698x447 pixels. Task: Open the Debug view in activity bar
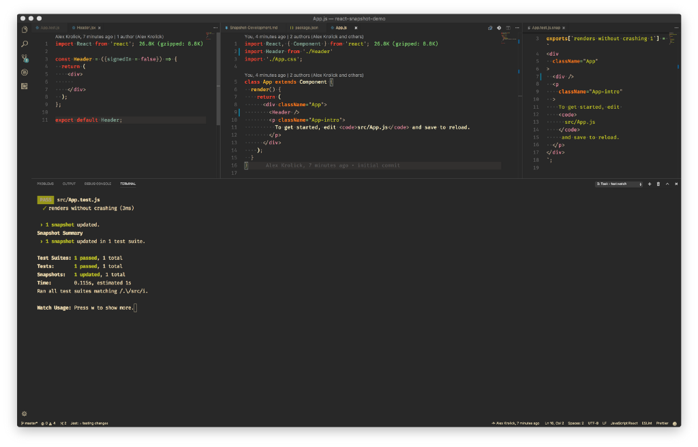[25, 72]
